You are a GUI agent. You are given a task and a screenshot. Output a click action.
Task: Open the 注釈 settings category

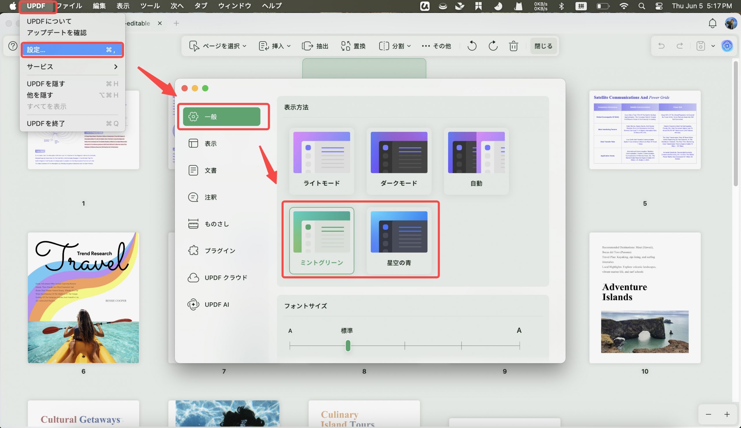tap(221, 197)
